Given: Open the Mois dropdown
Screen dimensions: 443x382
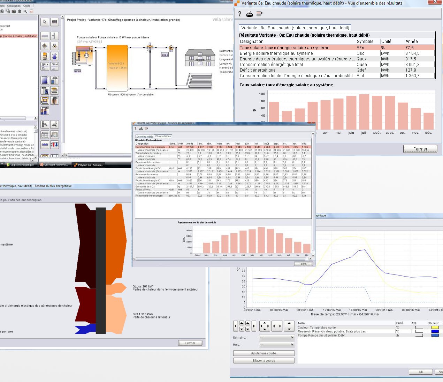Looking at the screenshot, I should coord(277,345).
